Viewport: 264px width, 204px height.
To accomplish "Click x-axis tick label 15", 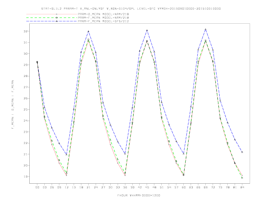I will [x=74, y=187].
